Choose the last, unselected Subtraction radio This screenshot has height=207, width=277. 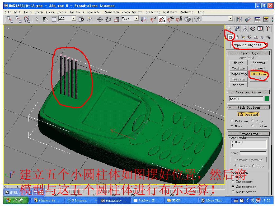coord(233,192)
